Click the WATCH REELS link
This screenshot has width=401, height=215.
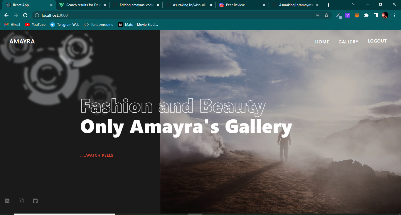(x=97, y=155)
